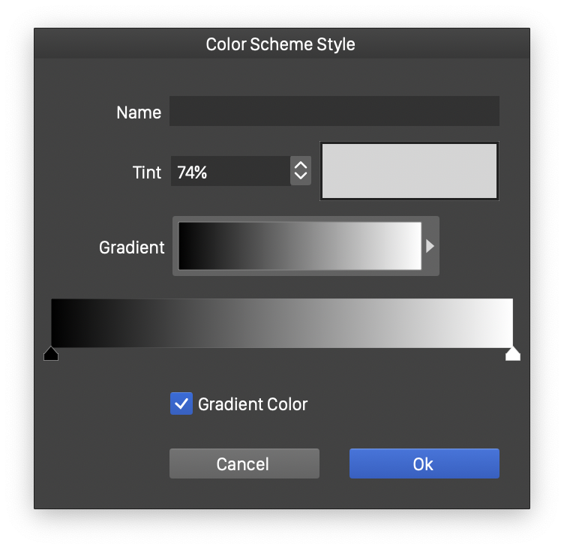Image resolution: width=564 pixels, height=549 pixels.
Task: Select the black gradient stop marker
Action: point(51,354)
